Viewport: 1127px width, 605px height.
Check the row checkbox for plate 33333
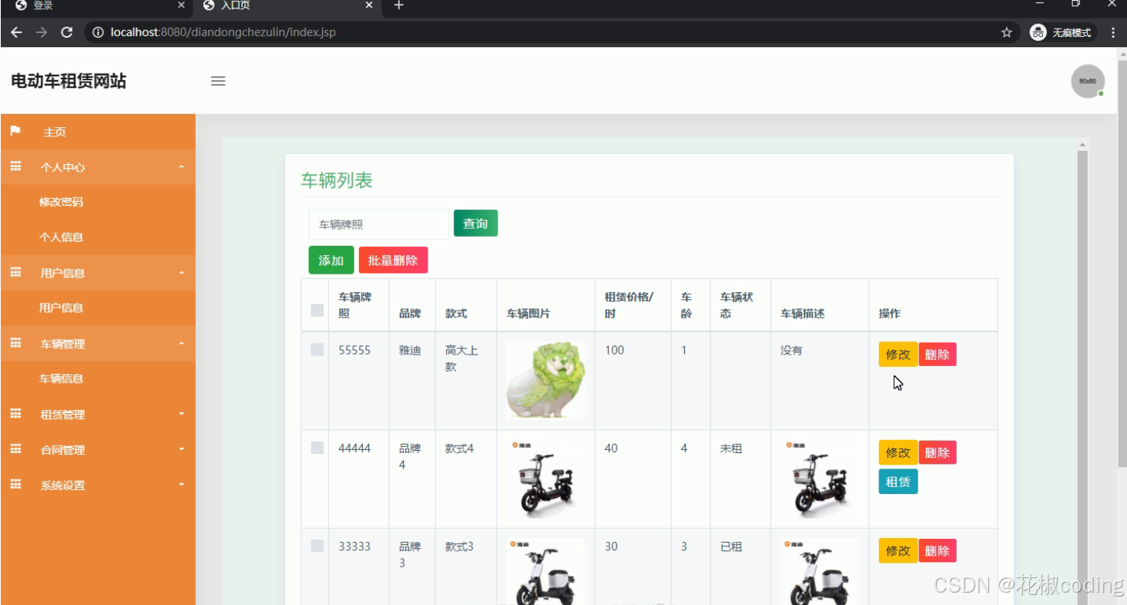pos(317,546)
